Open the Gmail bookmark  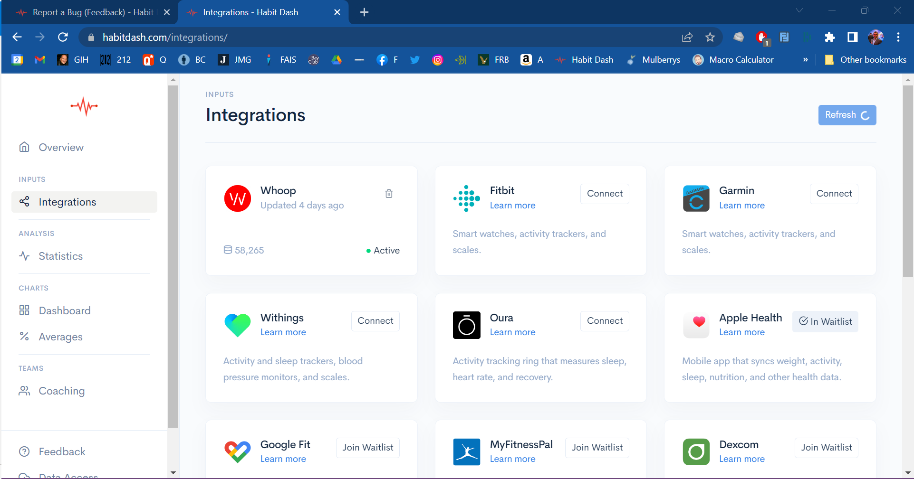tap(40, 60)
